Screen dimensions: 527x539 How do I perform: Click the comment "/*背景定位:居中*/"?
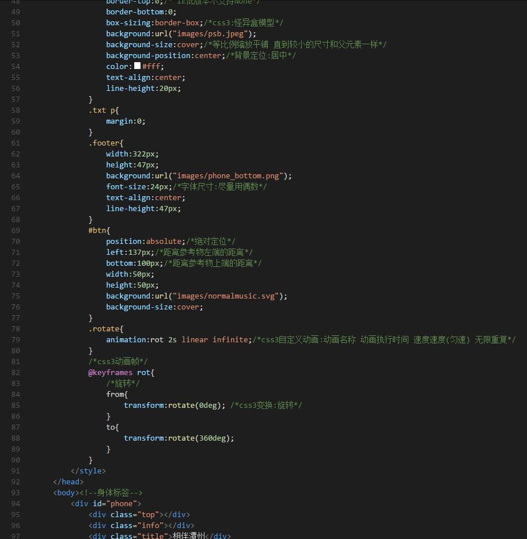(x=261, y=56)
